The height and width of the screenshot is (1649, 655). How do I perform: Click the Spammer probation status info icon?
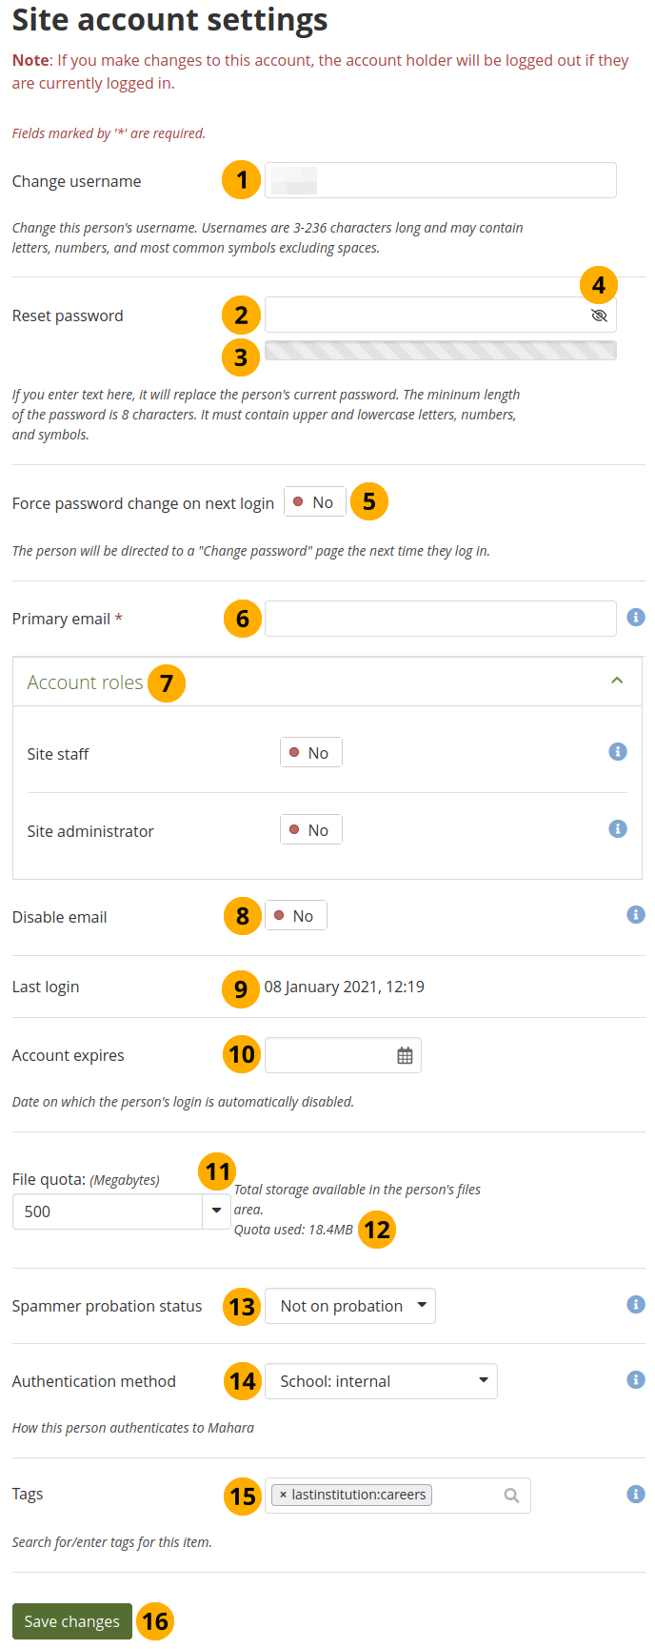[636, 1305]
